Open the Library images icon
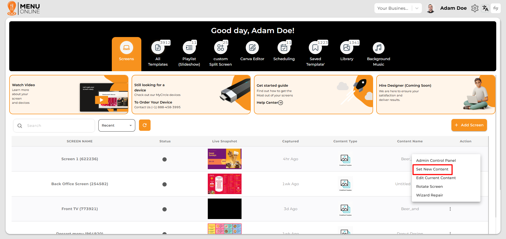The height and width of the screenshot is (239, 506). (x=346, y=48)
